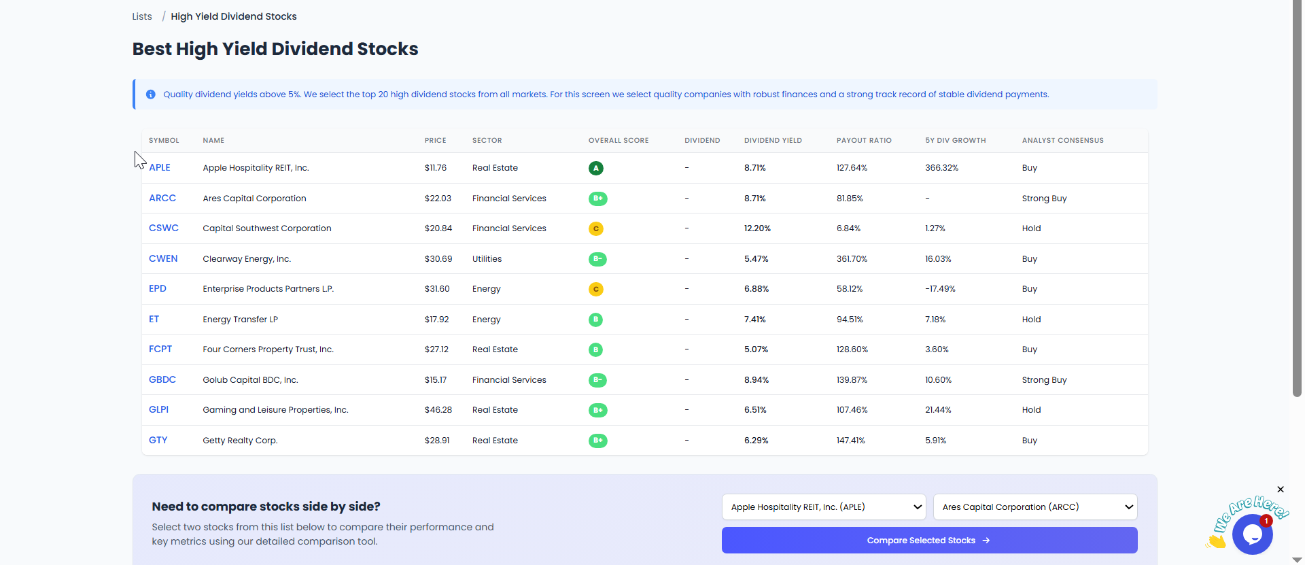The image size is (1305, 565).
Task: Click the Overall Score column header
Action: coord(618,141)
